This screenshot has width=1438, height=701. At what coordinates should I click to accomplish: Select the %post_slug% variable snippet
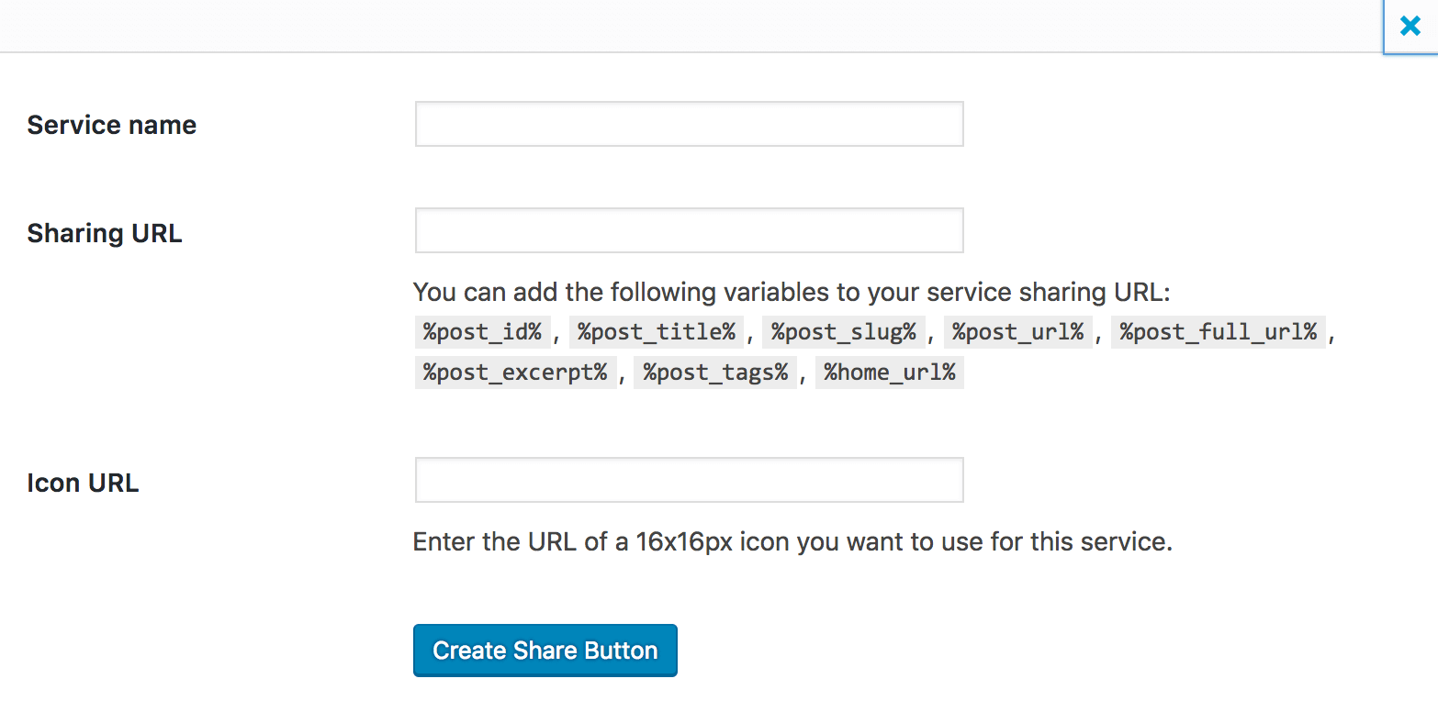click(x=843, y=332)
